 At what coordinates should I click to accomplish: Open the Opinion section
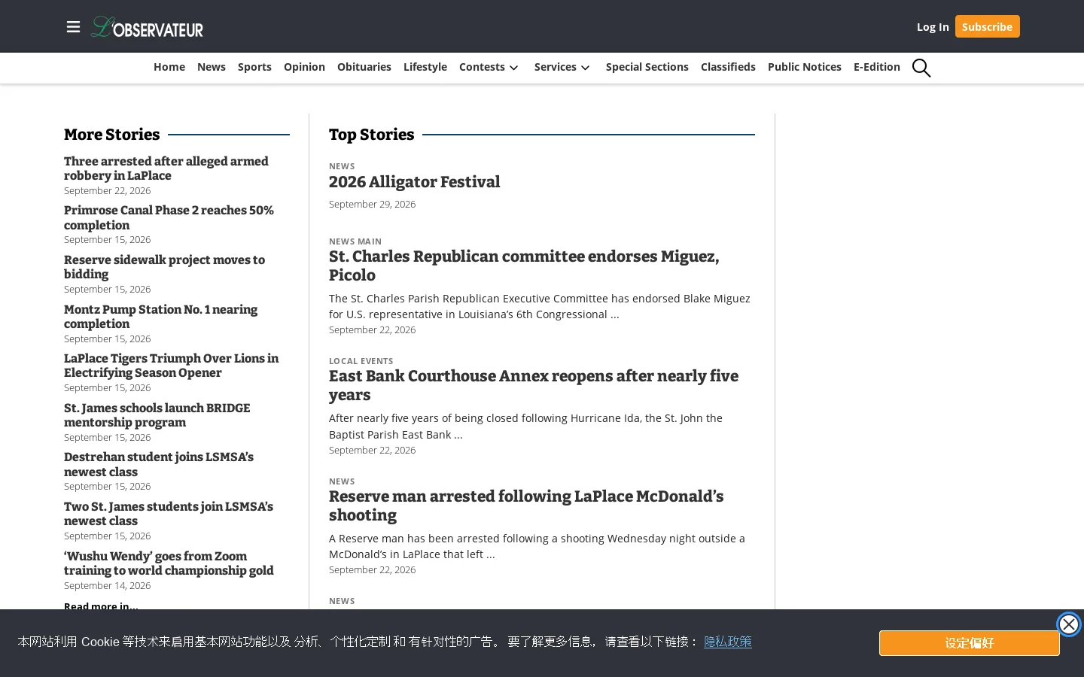304,67
